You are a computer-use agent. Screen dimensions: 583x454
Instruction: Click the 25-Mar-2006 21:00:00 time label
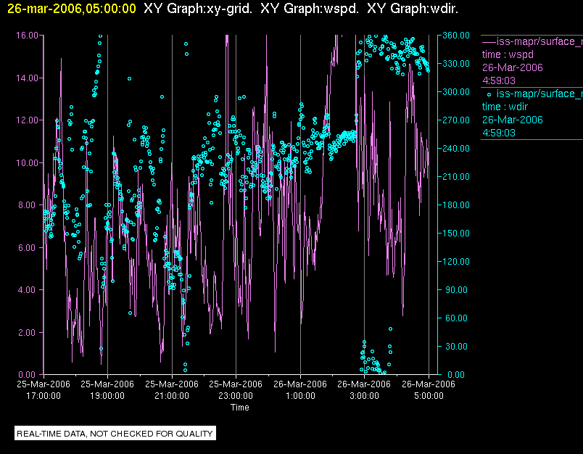tap(172, 389)
